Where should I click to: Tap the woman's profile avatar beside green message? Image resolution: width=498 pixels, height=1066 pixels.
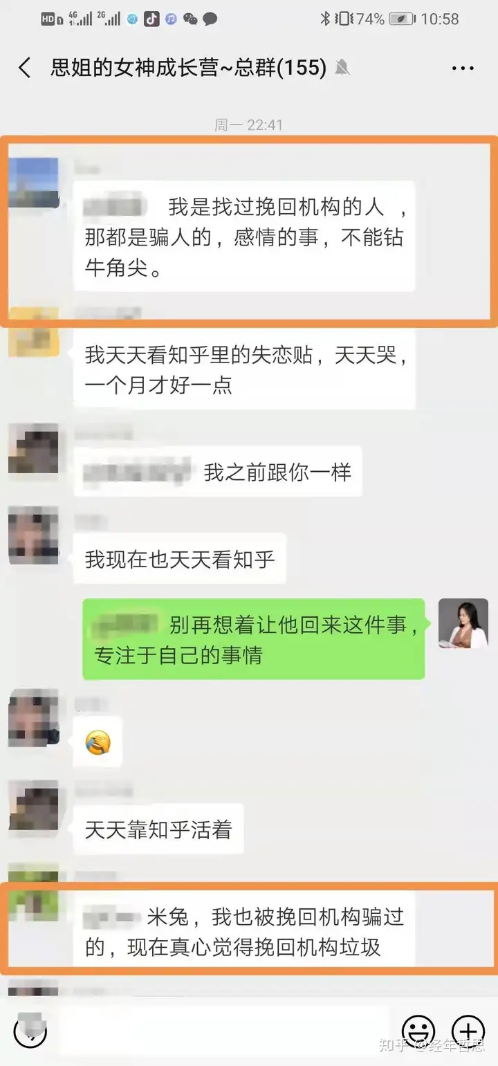[463, 623]
